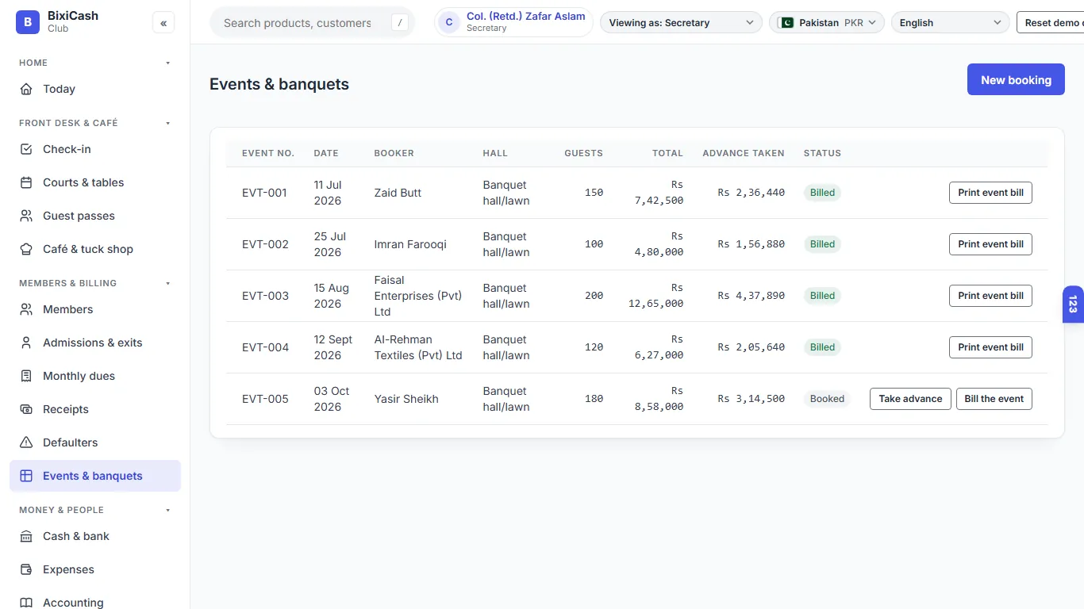This screenshot has width=1084, height=609.
Task: Bill the event for Yasir Sheikh
Action: point(994,399)
